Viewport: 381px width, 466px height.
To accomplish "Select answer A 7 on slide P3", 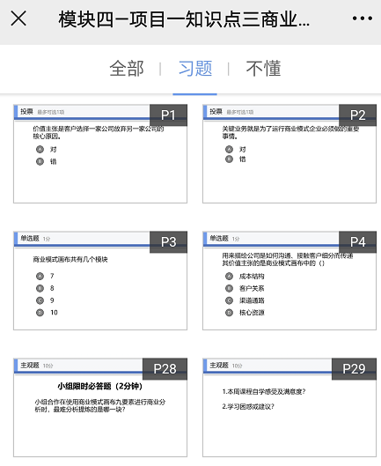I will click(45, 276).
